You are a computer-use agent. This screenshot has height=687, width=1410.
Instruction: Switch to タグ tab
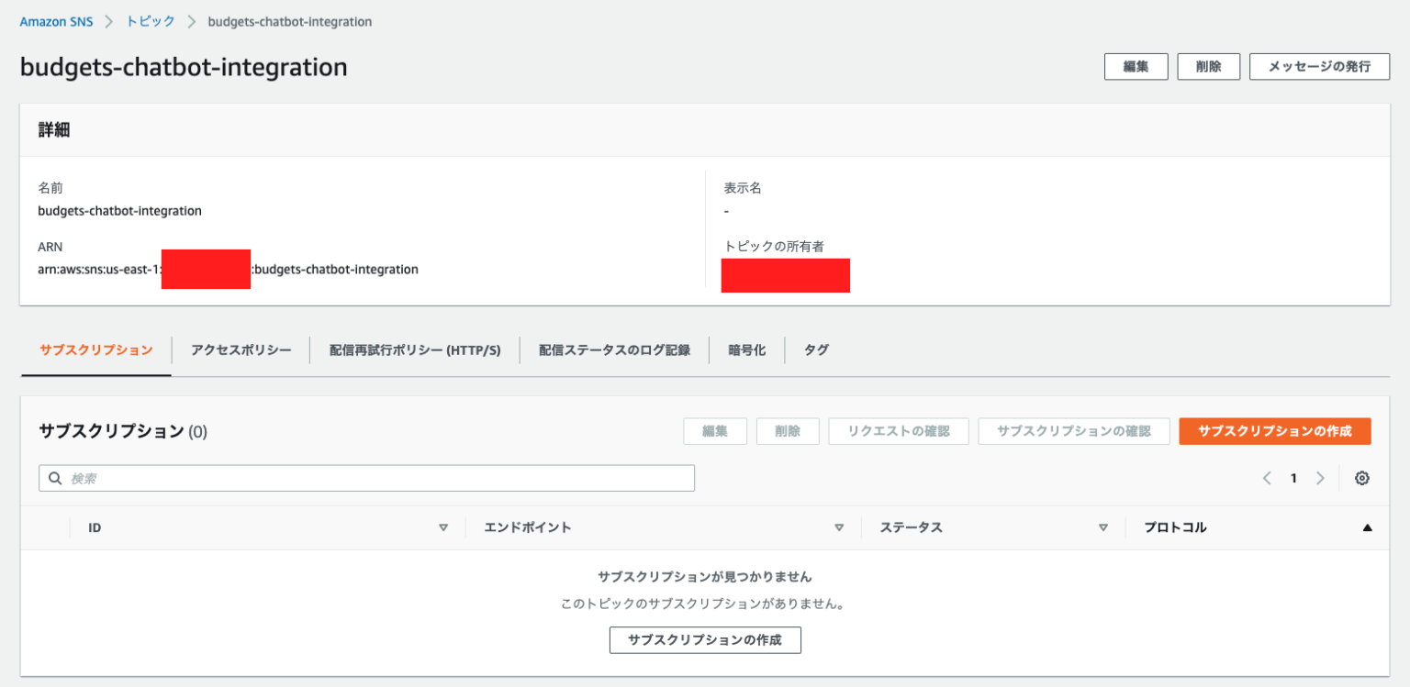click(x=816, y=349)
